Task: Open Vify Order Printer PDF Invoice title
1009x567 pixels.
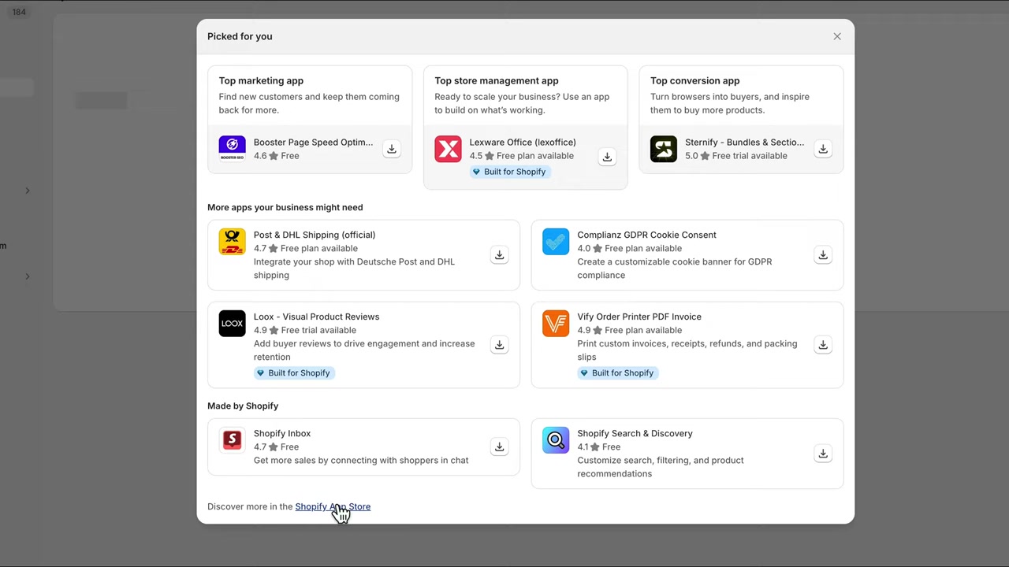Action: 639,317
